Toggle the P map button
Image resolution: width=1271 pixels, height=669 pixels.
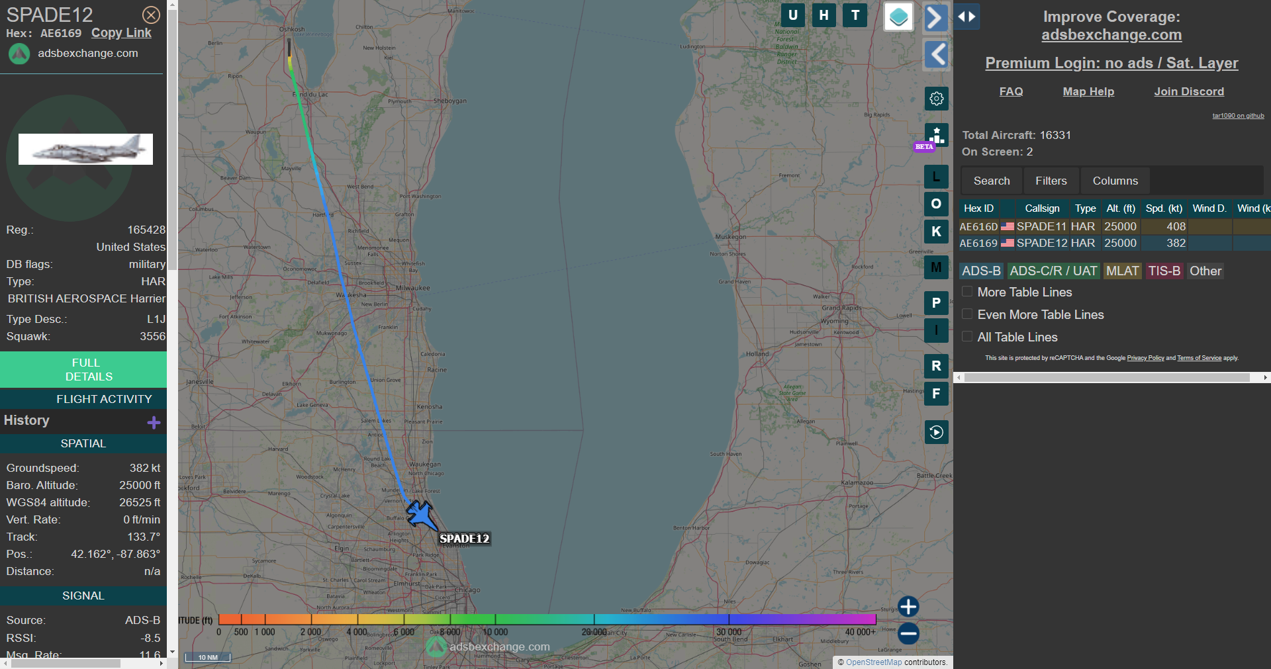(936, 303)
